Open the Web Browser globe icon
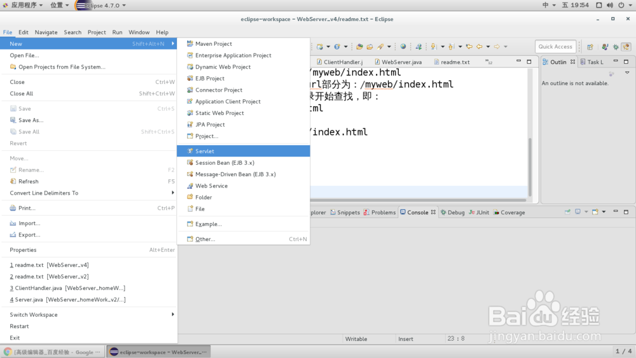This screenshot has width=636, height=358. [403, 46]
